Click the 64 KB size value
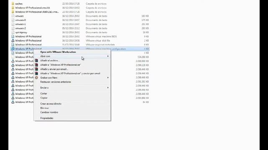The image size is (268, 150). point(146,102)
